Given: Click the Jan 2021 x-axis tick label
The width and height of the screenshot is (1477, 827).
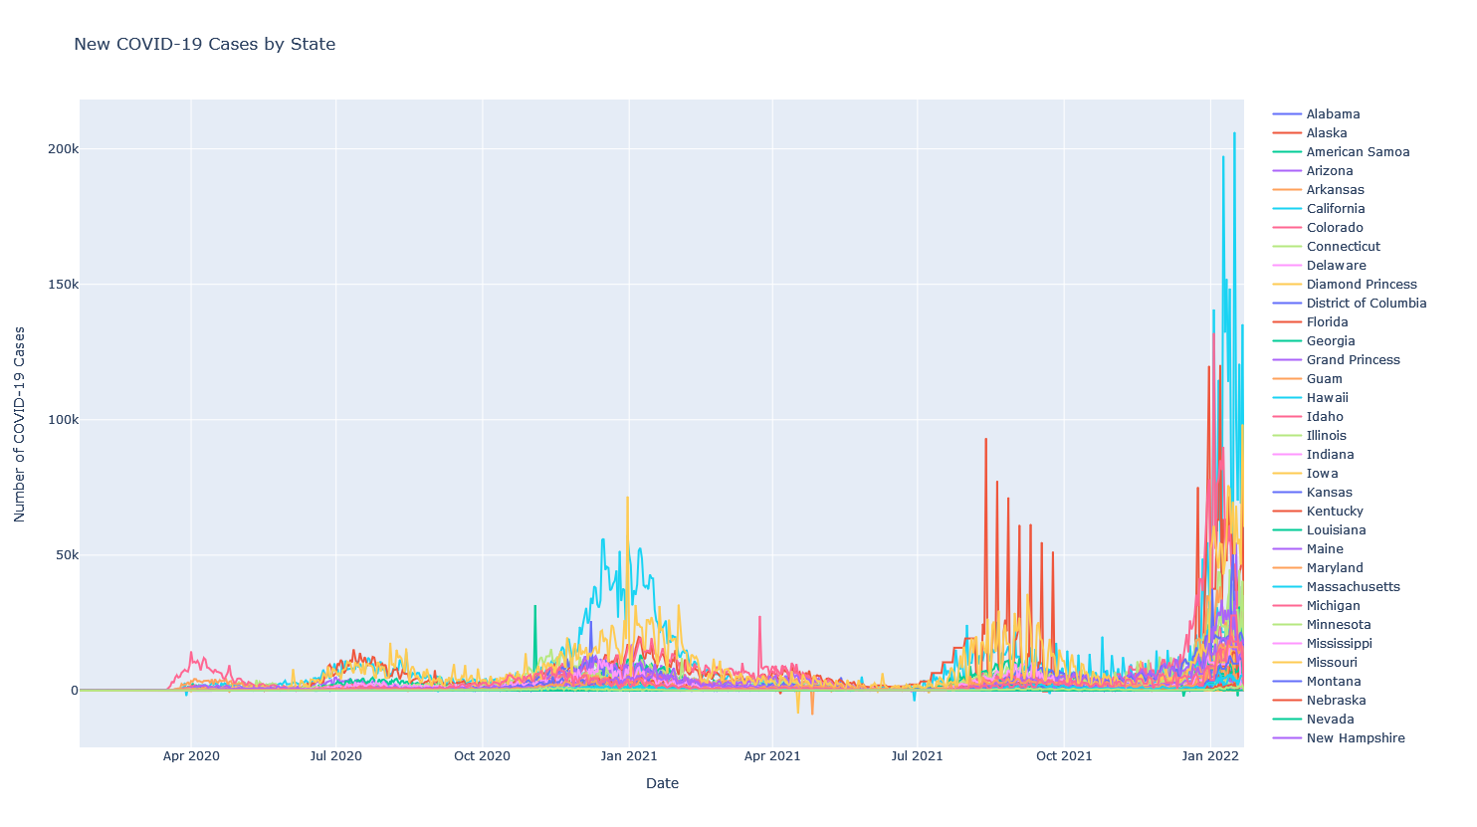Looking at the screenshot, I should click(628, 756).
